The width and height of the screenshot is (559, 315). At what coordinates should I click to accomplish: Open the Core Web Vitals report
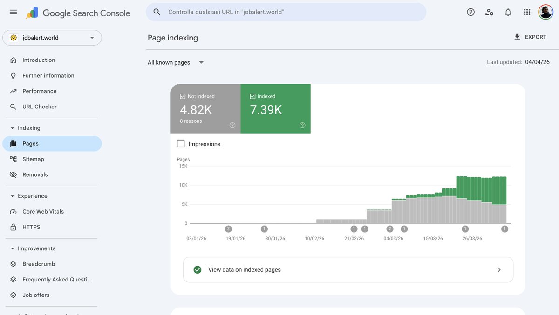point(52,211)
